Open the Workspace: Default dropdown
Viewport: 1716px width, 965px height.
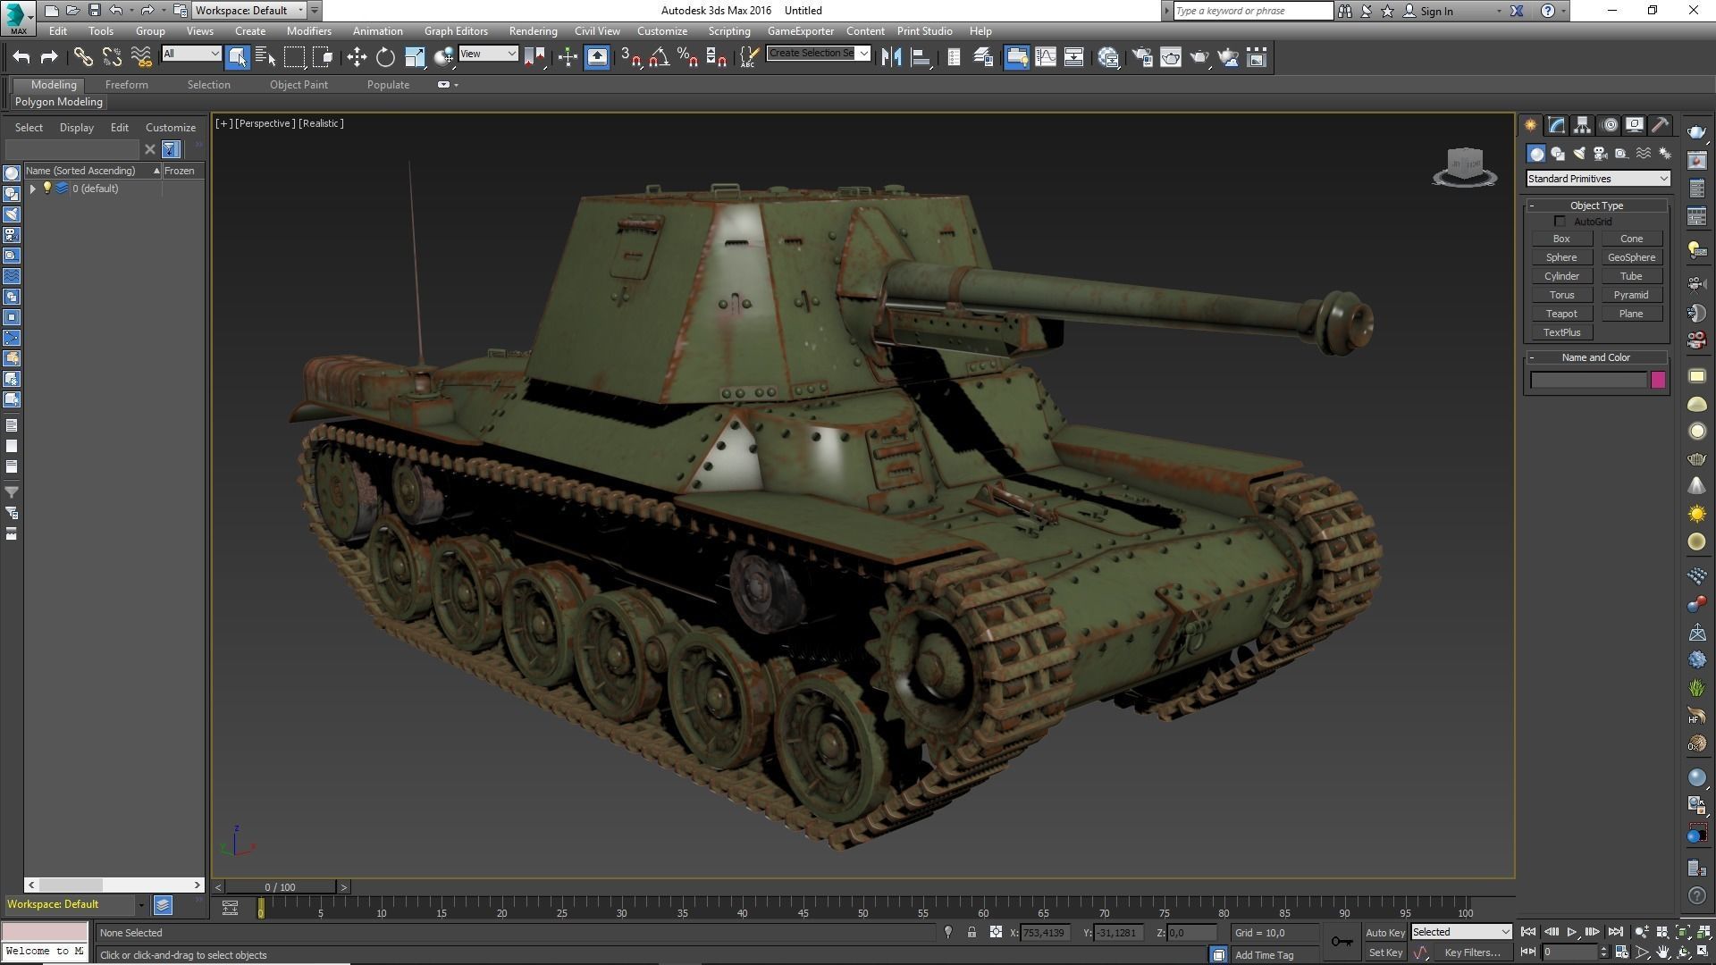pos(250,11)
